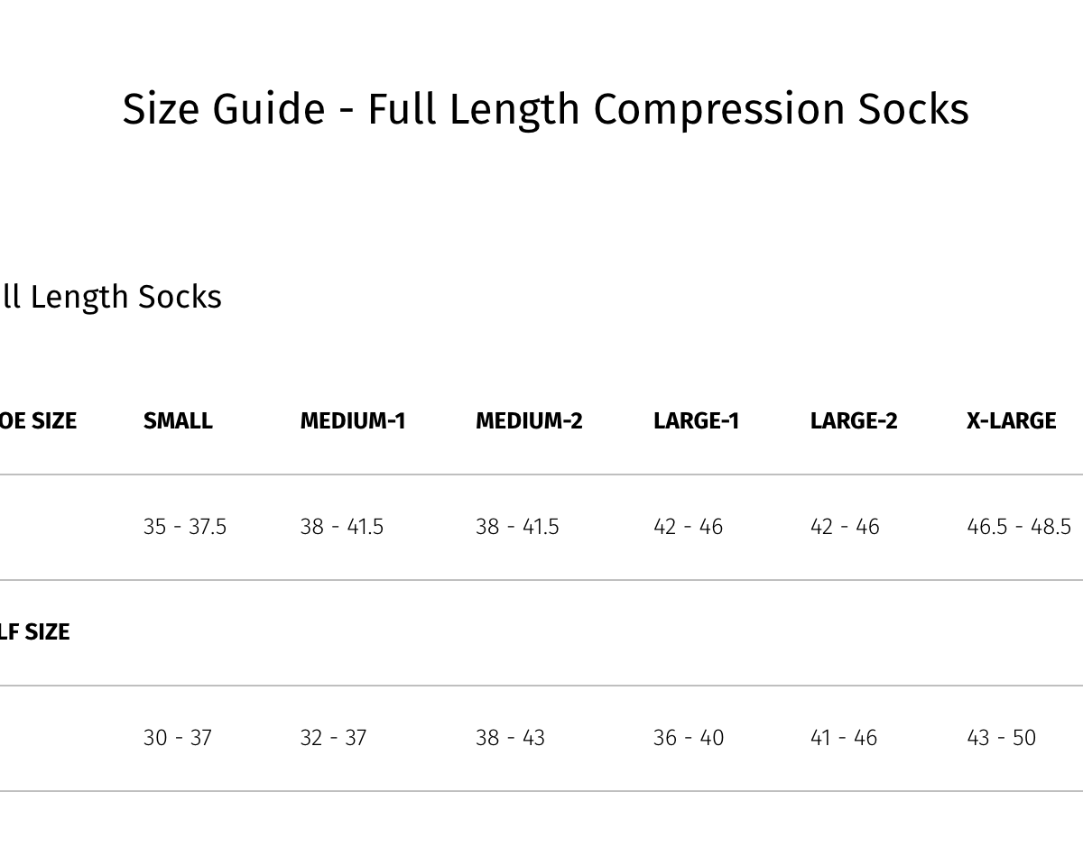Viewport: 1083px width, 866px height.
Task: Click the 36 - 40 calf size cell
Action: (689, 738)
